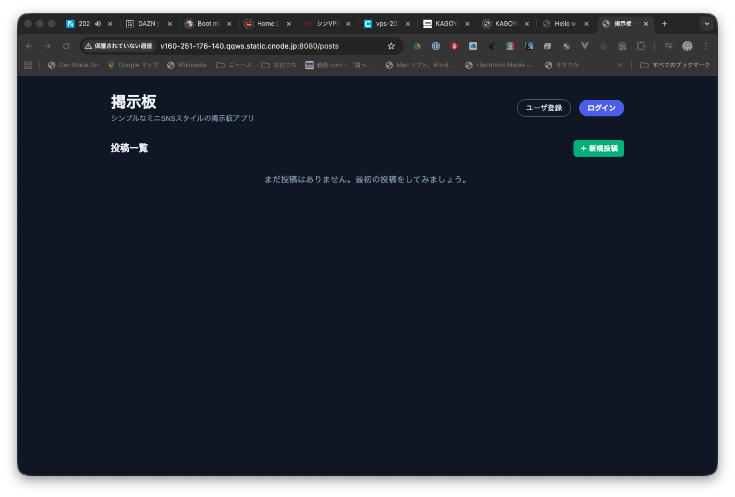The height and width of the screenshot is (497, 735).
Task: Expand the tab search dropdown arrow
Action: coord(707,24)
